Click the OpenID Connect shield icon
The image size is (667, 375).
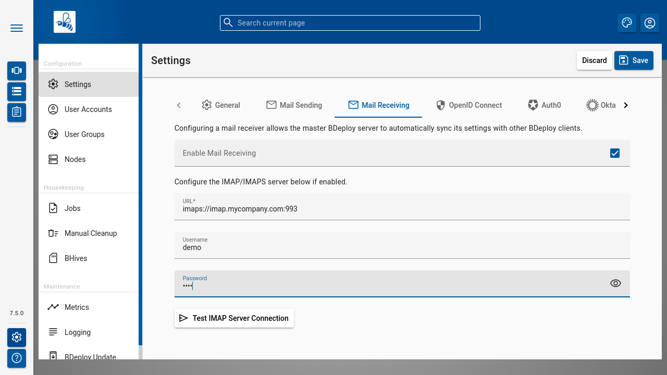(440, 105)
